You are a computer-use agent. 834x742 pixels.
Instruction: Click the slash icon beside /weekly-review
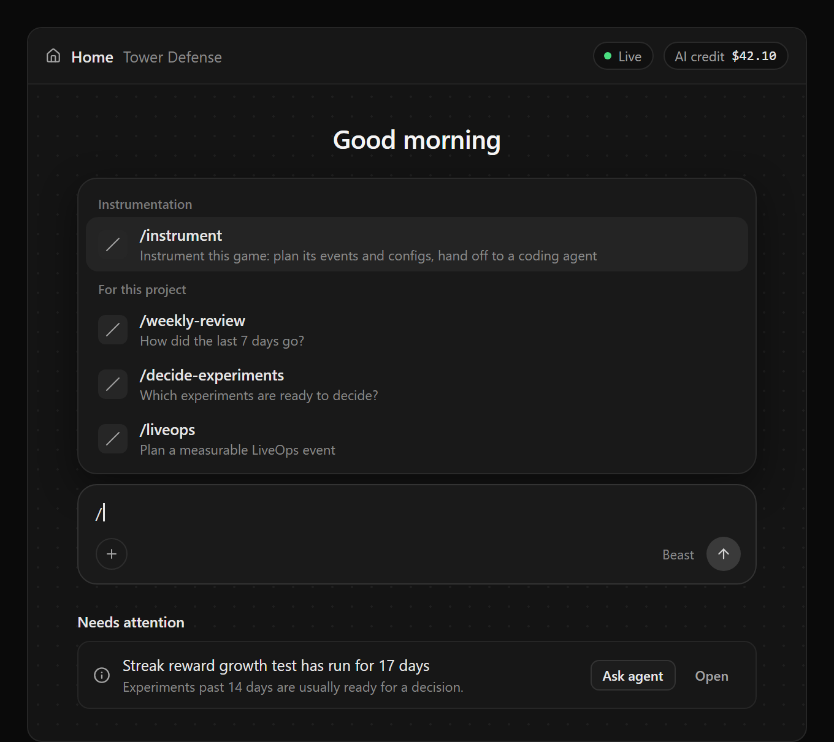pos(113,330)
